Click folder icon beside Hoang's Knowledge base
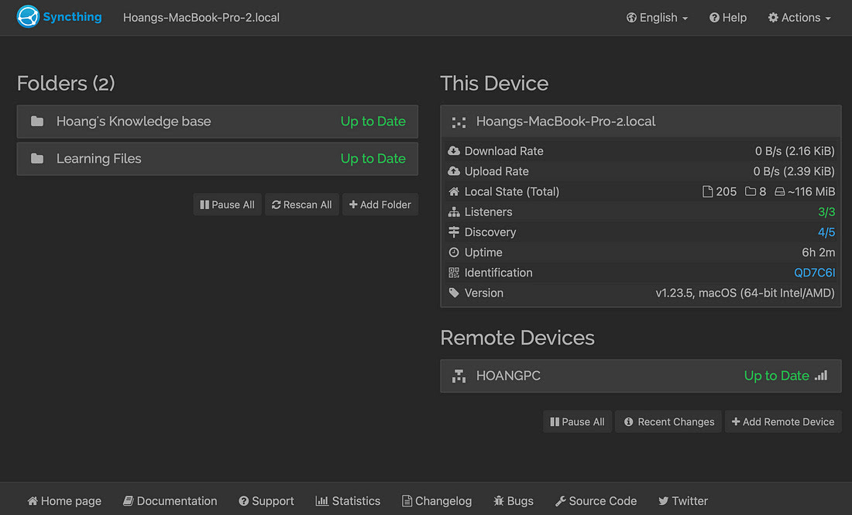852x515 pixels. 37,121
